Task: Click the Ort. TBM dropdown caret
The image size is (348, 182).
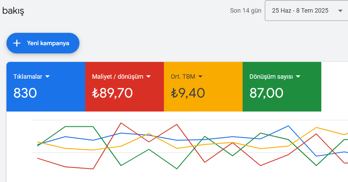Action: tap(201, 77)
